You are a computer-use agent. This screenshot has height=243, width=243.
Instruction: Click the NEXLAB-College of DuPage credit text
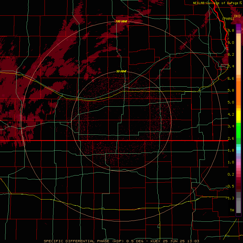click(215, 3)
